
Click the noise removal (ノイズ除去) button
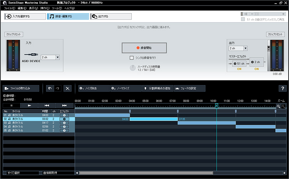[94, 88]
